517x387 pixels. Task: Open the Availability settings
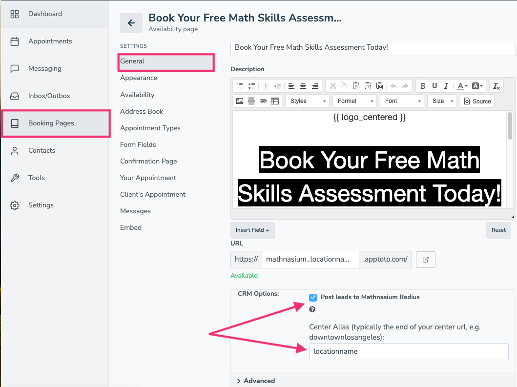tap(137, 95)
